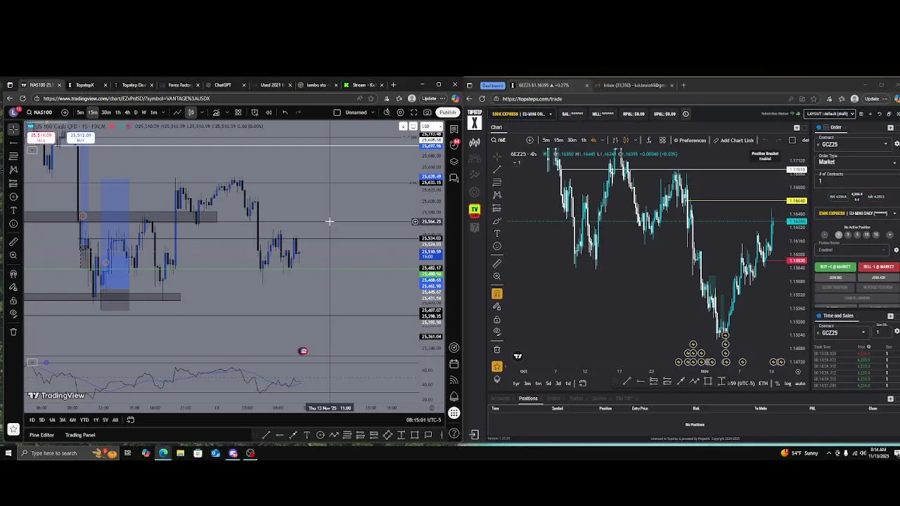The height and width of the screenshot is (506, 900).
Task: Open the $50K EXPRESS account dropdown at top
Action: [x=522, y=114]
